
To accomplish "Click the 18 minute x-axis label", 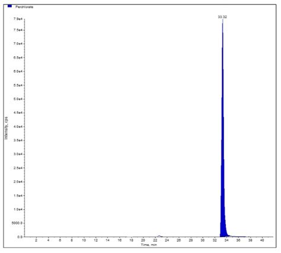I will pos(132,241).
